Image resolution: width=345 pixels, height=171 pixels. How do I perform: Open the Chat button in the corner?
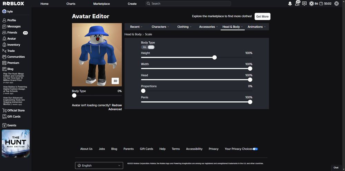pyautogui.click(x=336, y=168)
